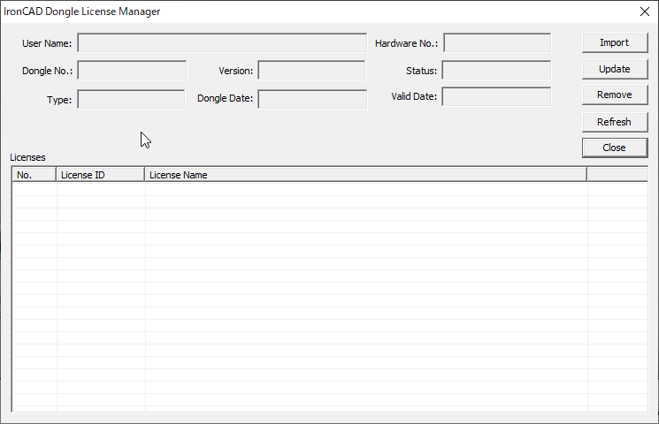The width and height of the screenshot is (659, 424).
Task: Click the Dongle Date label
Action: [226, 98]
